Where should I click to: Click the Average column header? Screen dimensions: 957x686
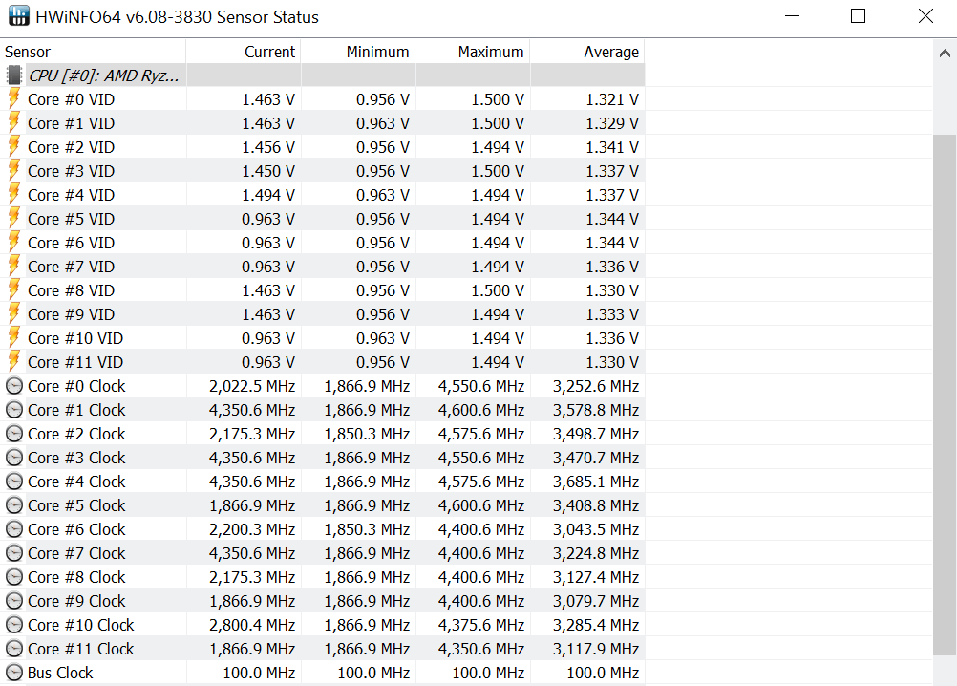pos(587,52)
